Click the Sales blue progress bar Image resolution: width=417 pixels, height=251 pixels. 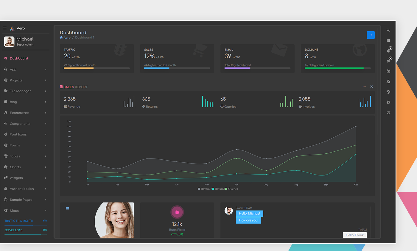click(157, 68)
